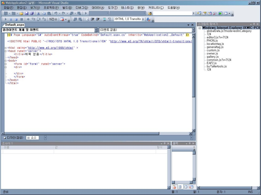261x195 pixels.
Task: Collapse the body tag outlining region
Action: 6,61
